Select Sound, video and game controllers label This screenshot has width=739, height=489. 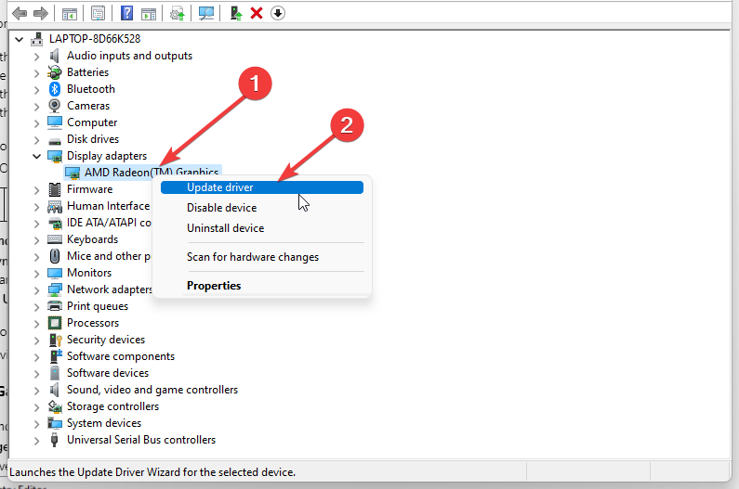tap(152, 390)
